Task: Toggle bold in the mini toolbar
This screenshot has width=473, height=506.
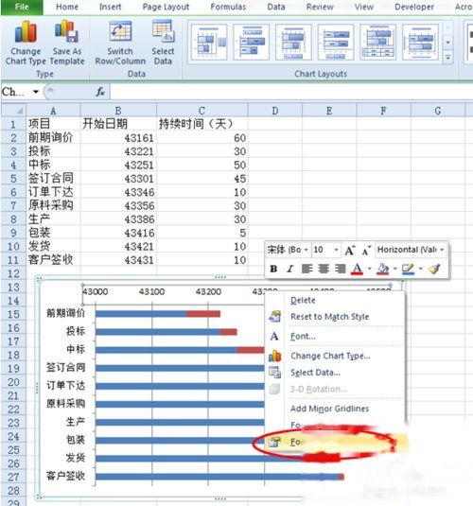Action: coord(273,269)
